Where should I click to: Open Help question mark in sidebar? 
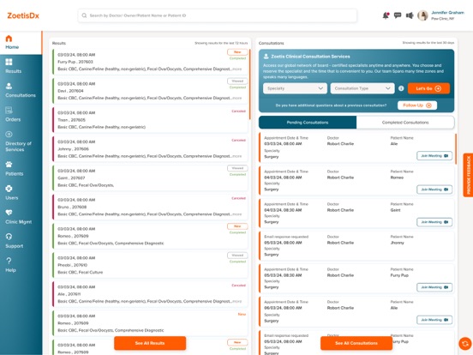click(x=10, y=265)
